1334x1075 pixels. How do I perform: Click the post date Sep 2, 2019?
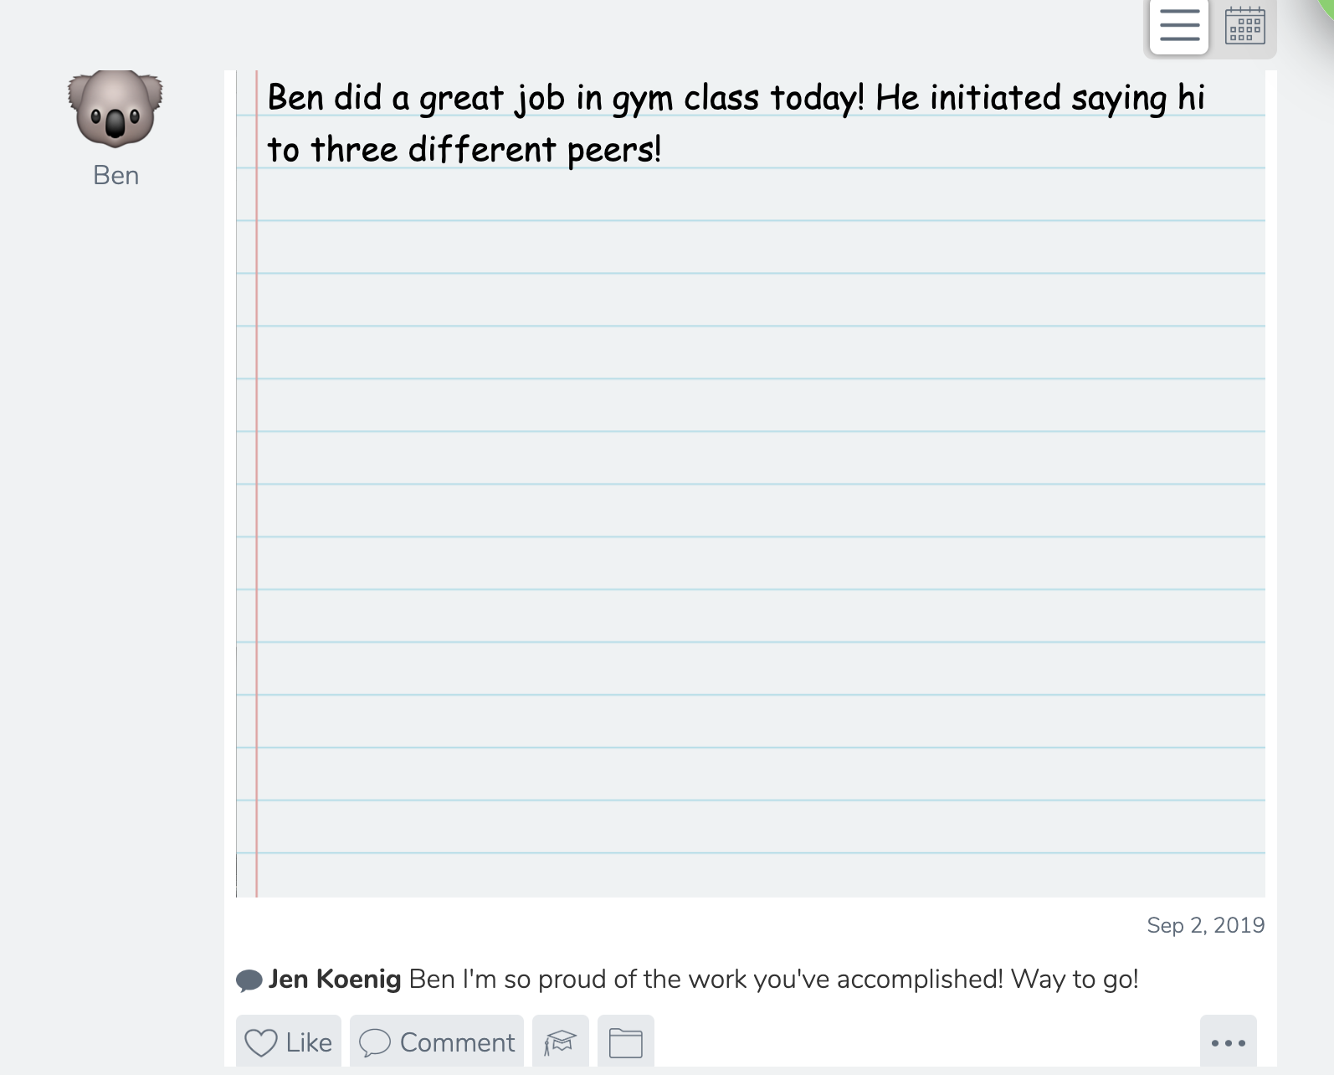click(1206, 925)
